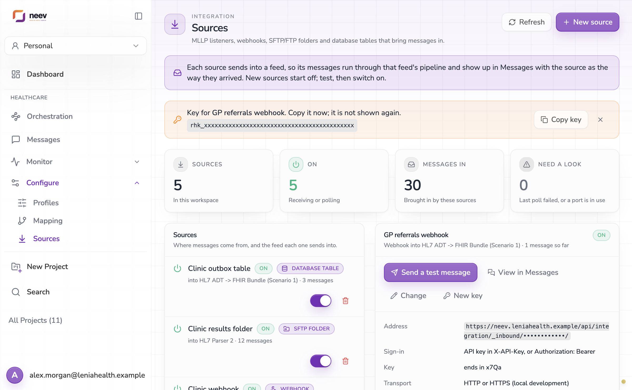Click the SFTP FOLDER badge
Viewport: 632px width, 390px height.
(x=307, y=329)
